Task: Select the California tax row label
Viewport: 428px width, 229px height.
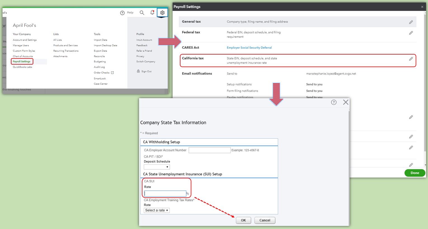Action: point(193,58)
